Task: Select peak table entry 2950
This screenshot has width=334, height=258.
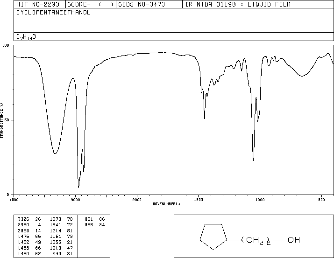Action: (x=29, y=225)
